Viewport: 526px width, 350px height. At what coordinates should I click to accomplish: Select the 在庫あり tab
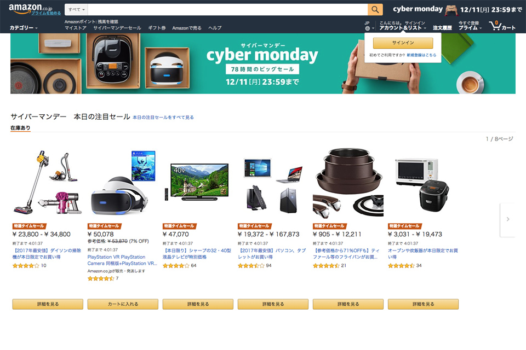click(x=20, y=128)
